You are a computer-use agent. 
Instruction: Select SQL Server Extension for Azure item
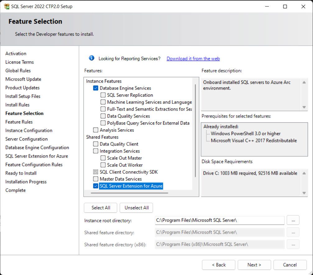click(x=131, y=186)
